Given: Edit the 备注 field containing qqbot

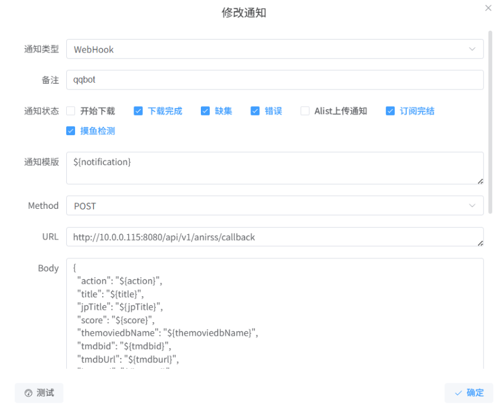Looking at the screenshot, I should [275, 80].
